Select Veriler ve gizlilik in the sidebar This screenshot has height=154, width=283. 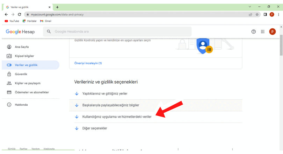30,65
